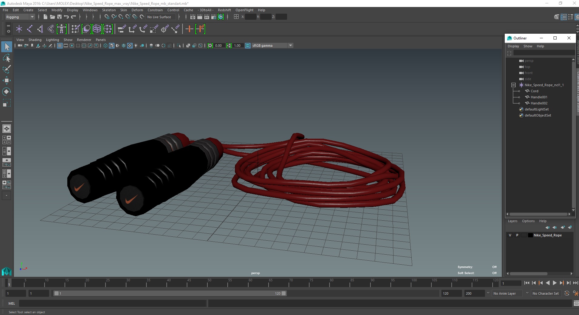This screenshot has width=579, height=315.
Task: Toggle color management ON button
Action: click(x=248, y=46)
